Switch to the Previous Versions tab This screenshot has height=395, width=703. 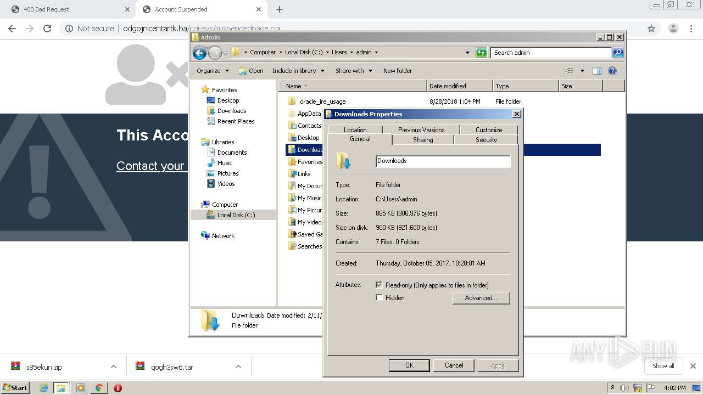point(421,130)
